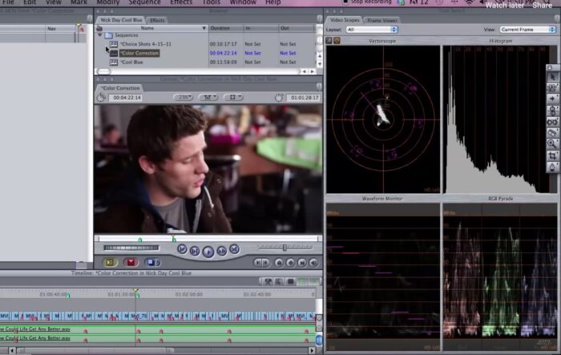Click the Canvas scrubber bar playhead
Viewport: 561px width, 355px height.
pos(174,238)
